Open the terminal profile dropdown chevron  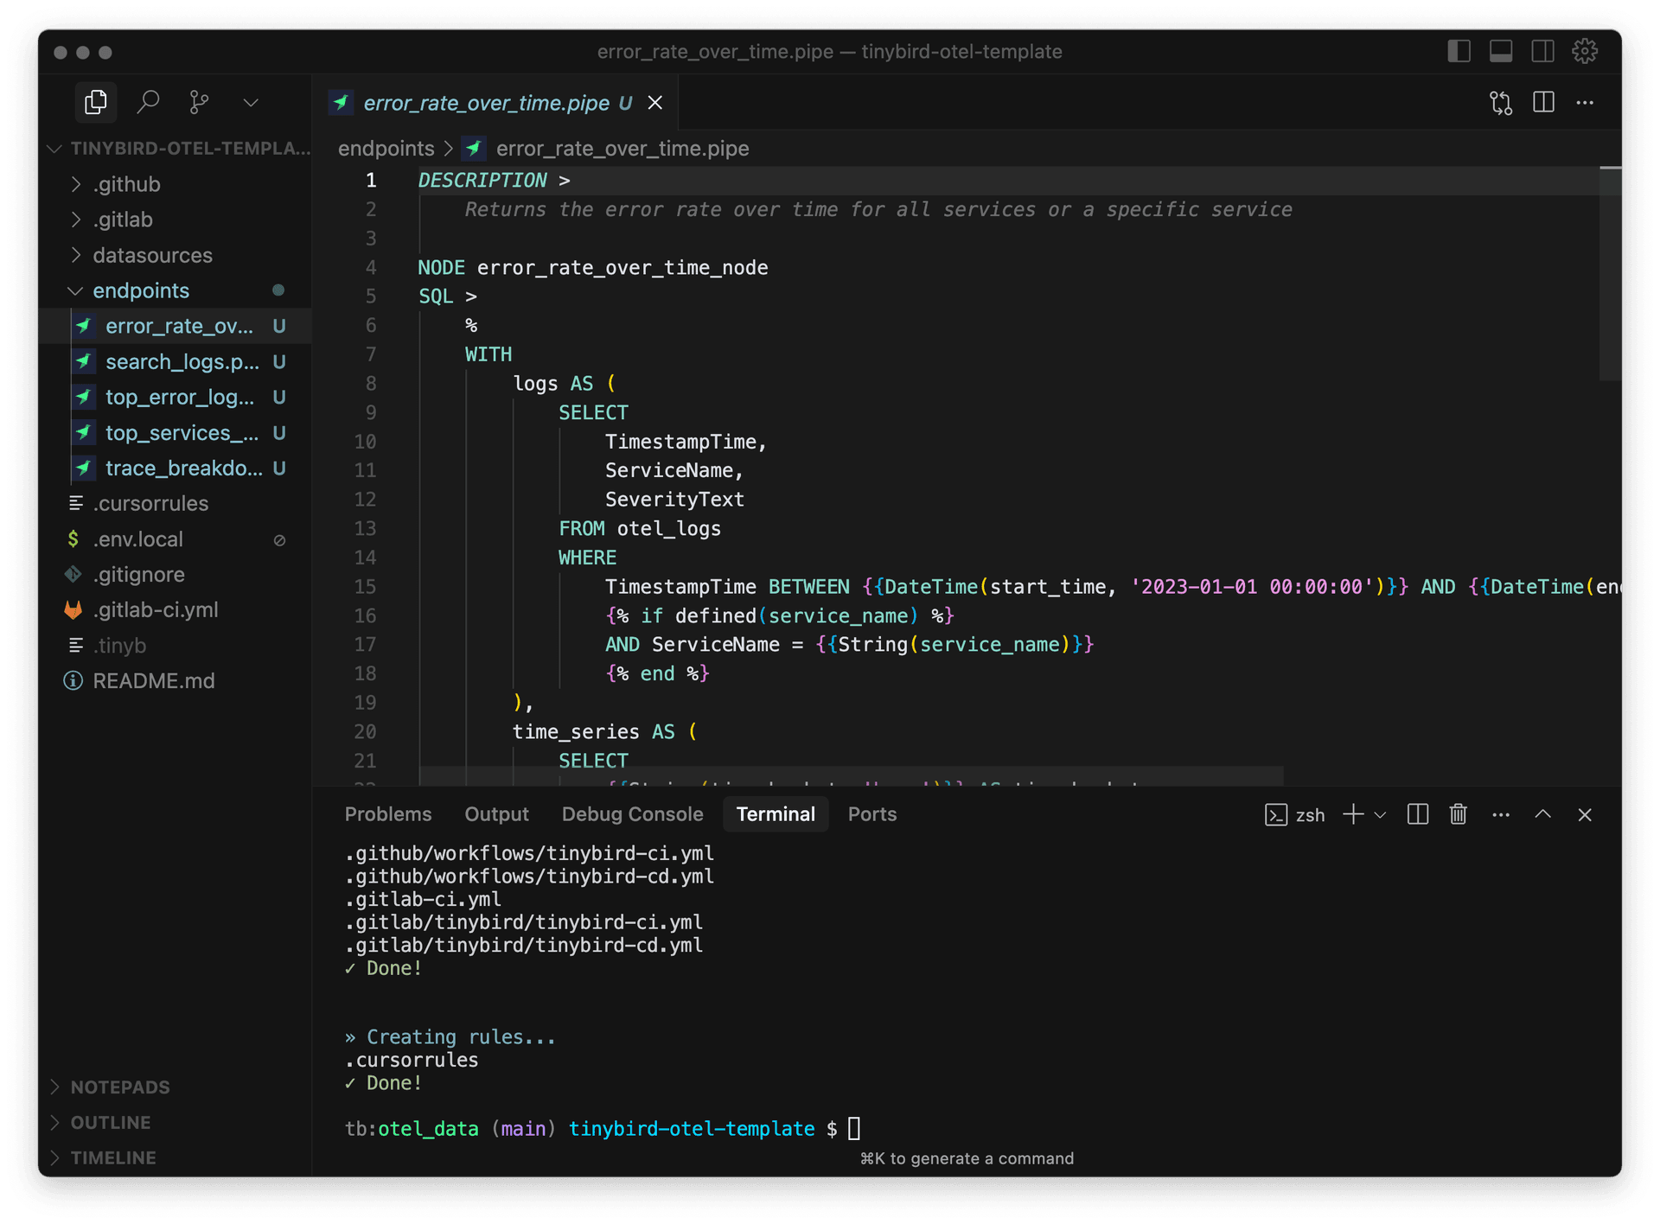tap(1380, 813)
